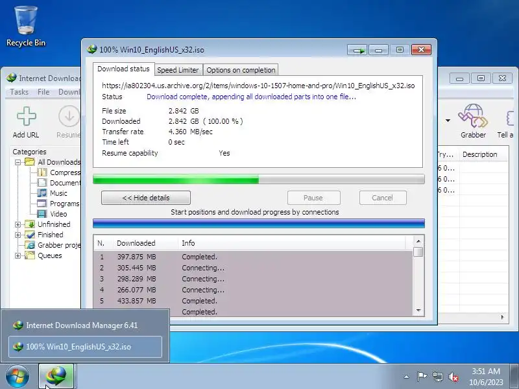This screenshot has width=519, height=389.
Task: Click the blue connections progress bar
Action: [x=258, y=223]
